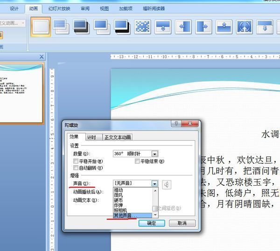Toggle the 平稳结束 checkbox

pos(137,161)
